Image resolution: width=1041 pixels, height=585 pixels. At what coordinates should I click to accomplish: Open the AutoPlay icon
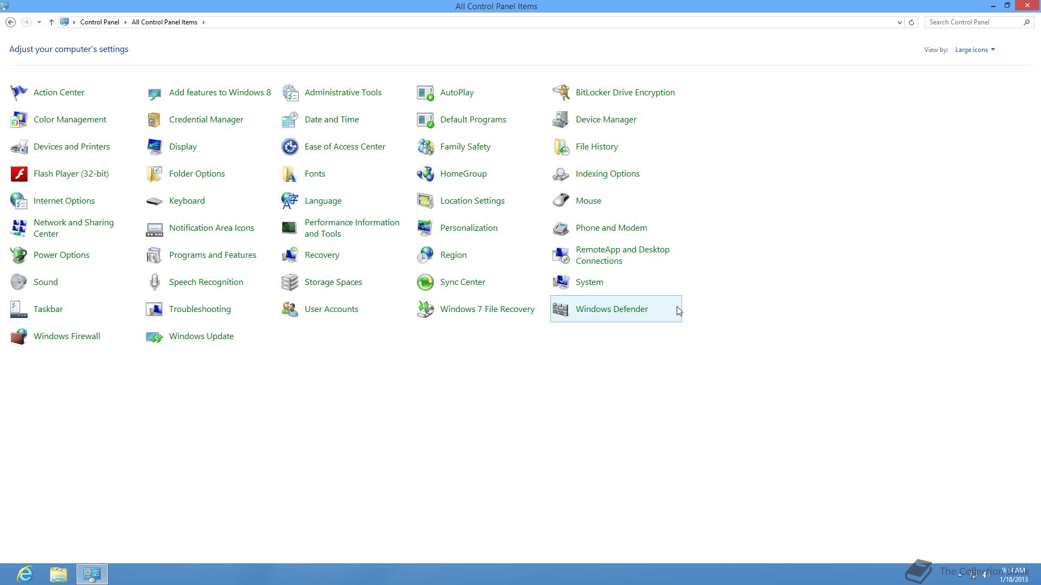(x=426, y=93)
